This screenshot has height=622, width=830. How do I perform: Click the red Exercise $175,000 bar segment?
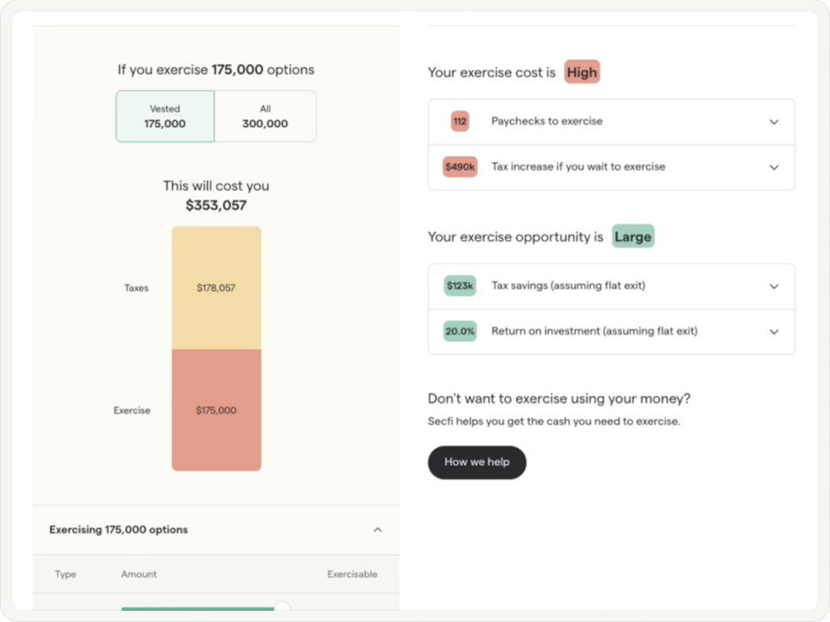(217, 411)
